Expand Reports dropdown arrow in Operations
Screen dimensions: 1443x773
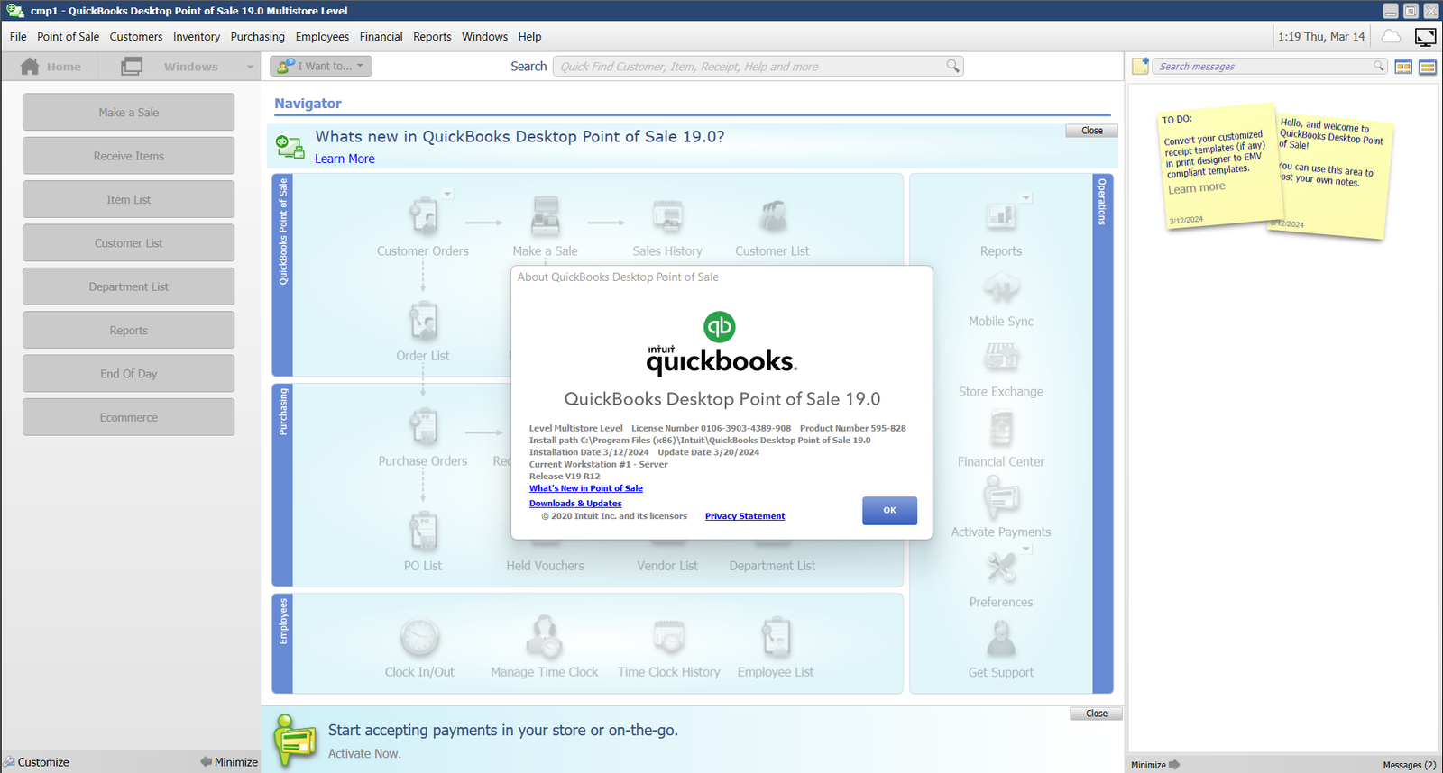1026,197
